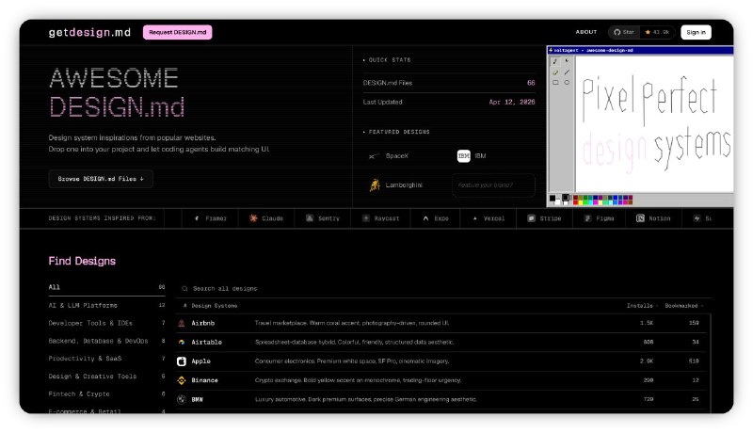Image resolution: width=753 pixels, height=433 pixels.
Task: Click the Sign in button
Action: pos(696,32)
